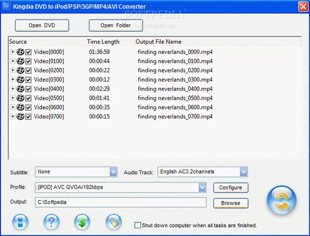Open help with the question mark icon

point(51,222)
